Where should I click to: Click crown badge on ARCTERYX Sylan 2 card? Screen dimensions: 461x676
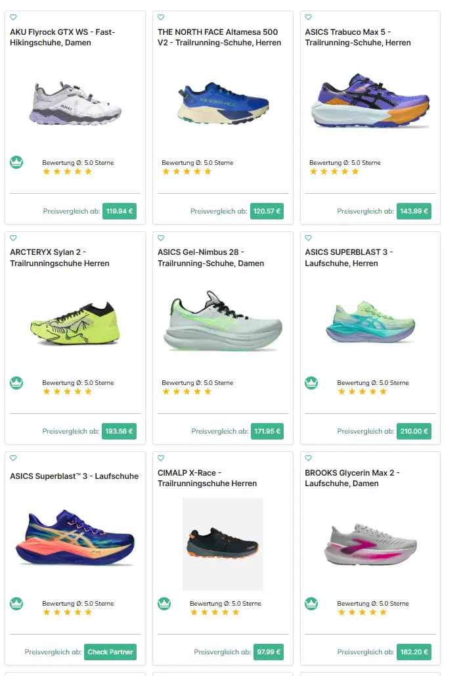16,383
